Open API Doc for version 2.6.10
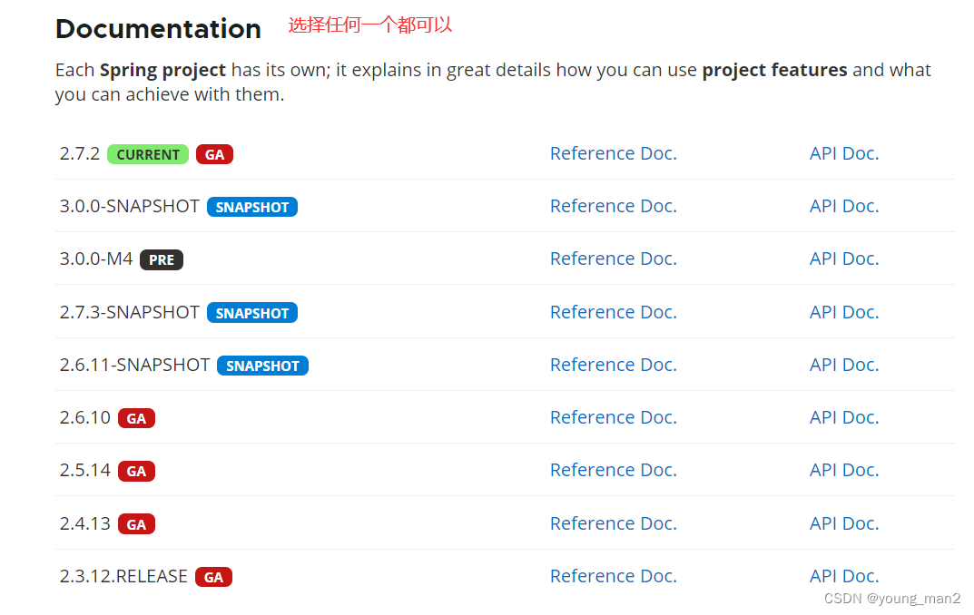This screenshot has width=974, height=615. [844, 417]
